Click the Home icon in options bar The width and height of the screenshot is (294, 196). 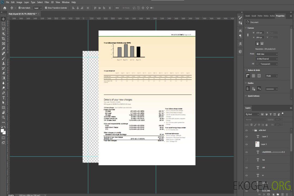pyautogui.click(x=5, y=8)
